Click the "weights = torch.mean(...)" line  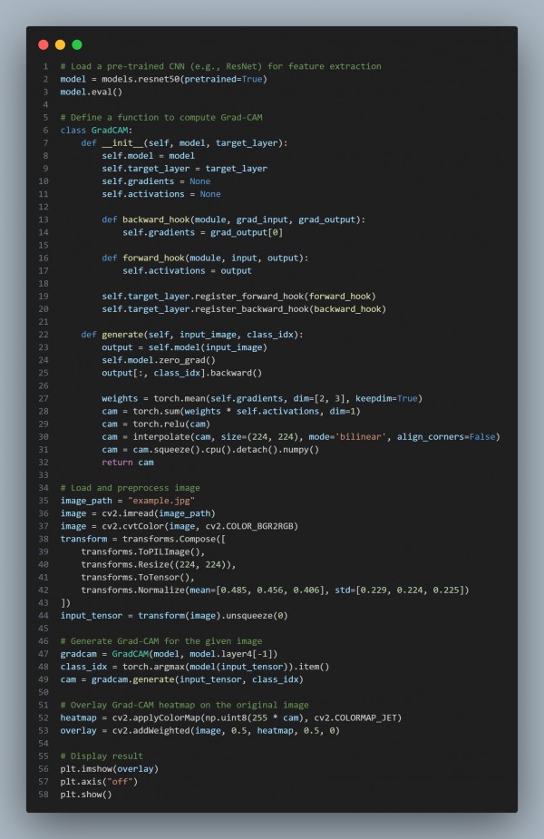click(x=262, y=398)
